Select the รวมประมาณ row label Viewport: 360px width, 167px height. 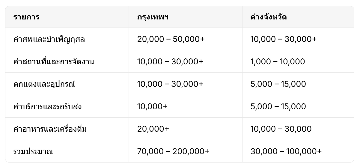33,151
